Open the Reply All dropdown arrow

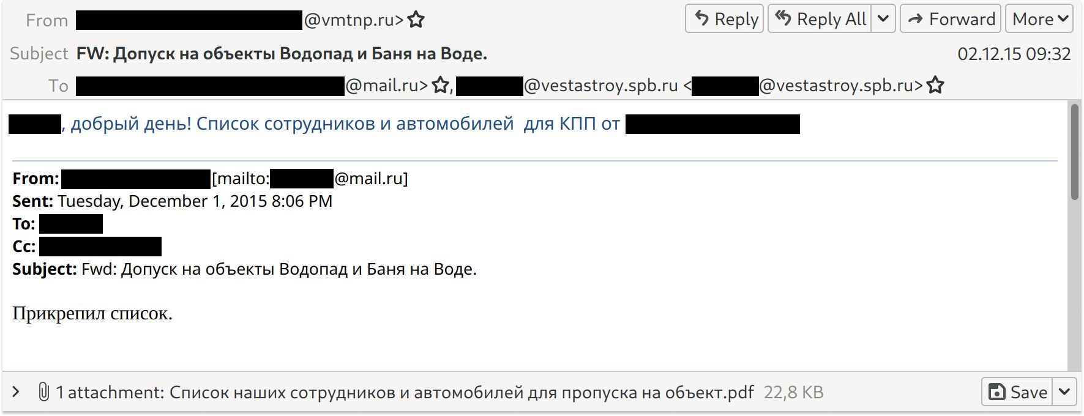tap(883, 19)
